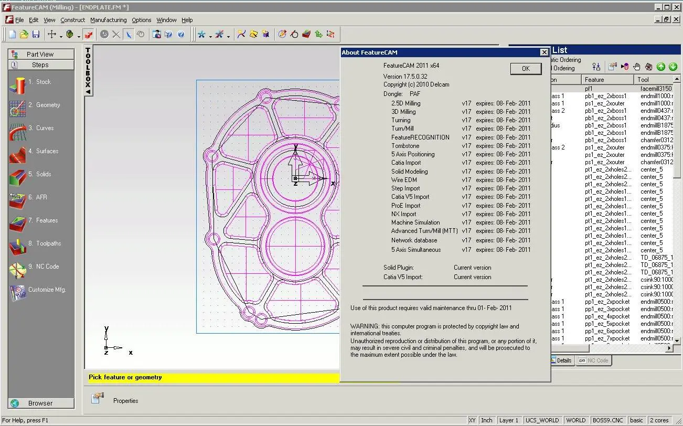Open the Window menu
This screenshot has height=426, width=683.
tap(166, 20)
